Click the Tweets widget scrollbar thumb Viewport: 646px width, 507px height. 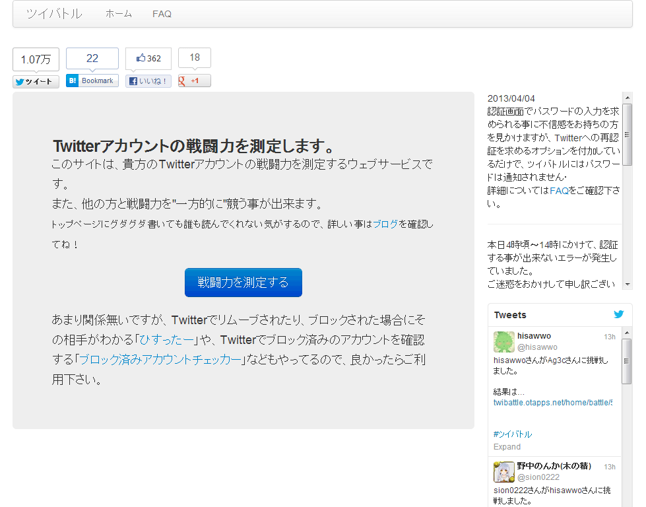pyautogui.click(x=627, y=362)
